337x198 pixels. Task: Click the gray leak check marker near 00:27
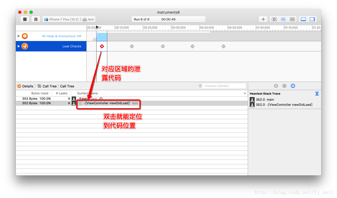(x=163, y=46)
